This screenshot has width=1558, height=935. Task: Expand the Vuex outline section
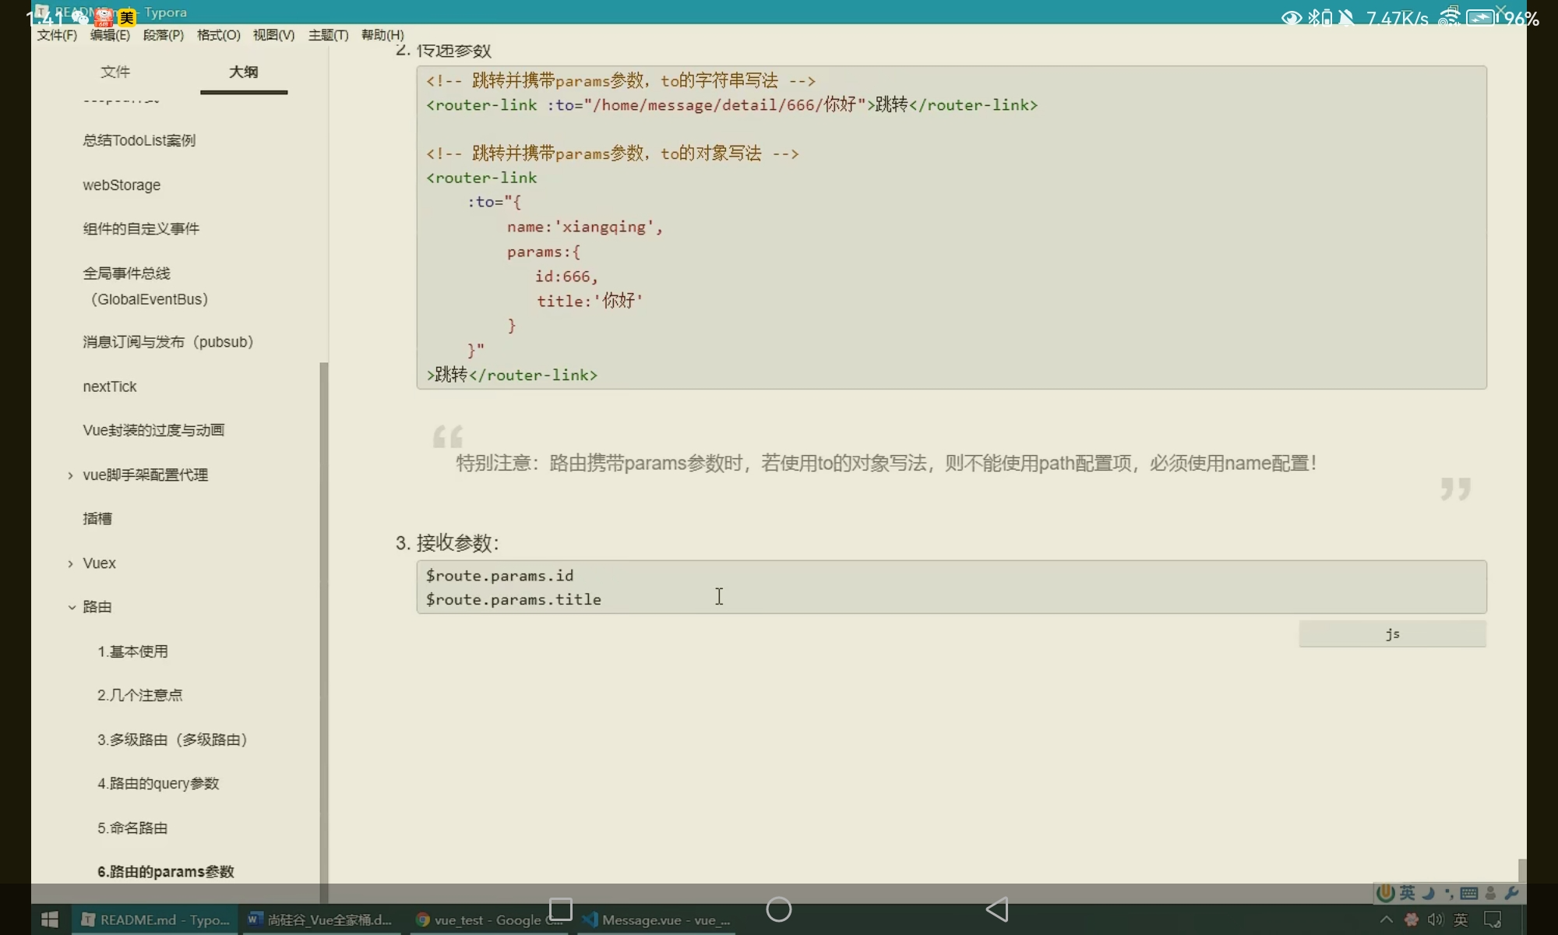pyautogui.click(x=71, y=563)
